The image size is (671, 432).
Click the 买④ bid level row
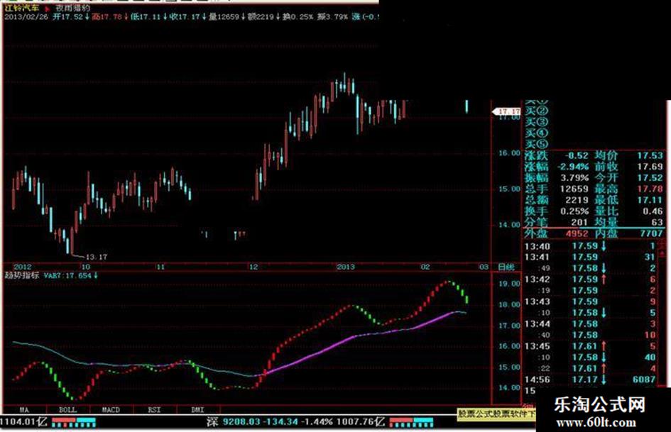point(537,133)
